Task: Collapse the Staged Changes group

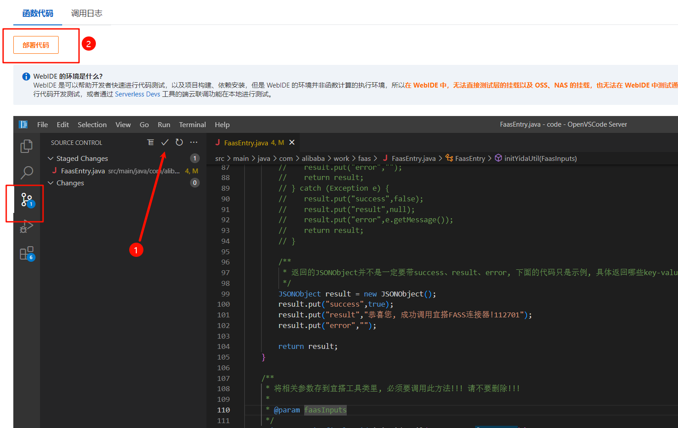Action: [x=51, y=158]
